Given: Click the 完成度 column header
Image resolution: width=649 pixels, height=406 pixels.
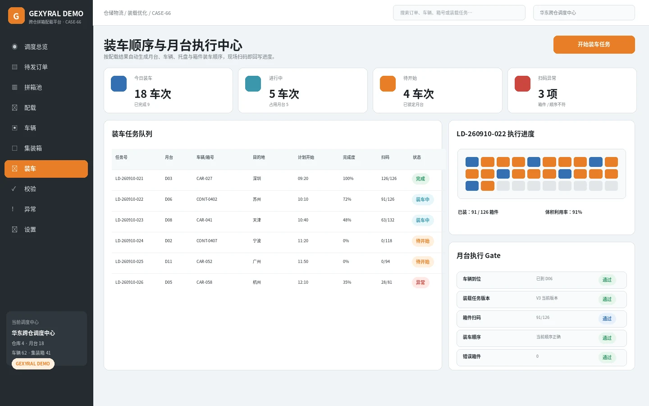Looking at the screenshot, I should (349, 157).
